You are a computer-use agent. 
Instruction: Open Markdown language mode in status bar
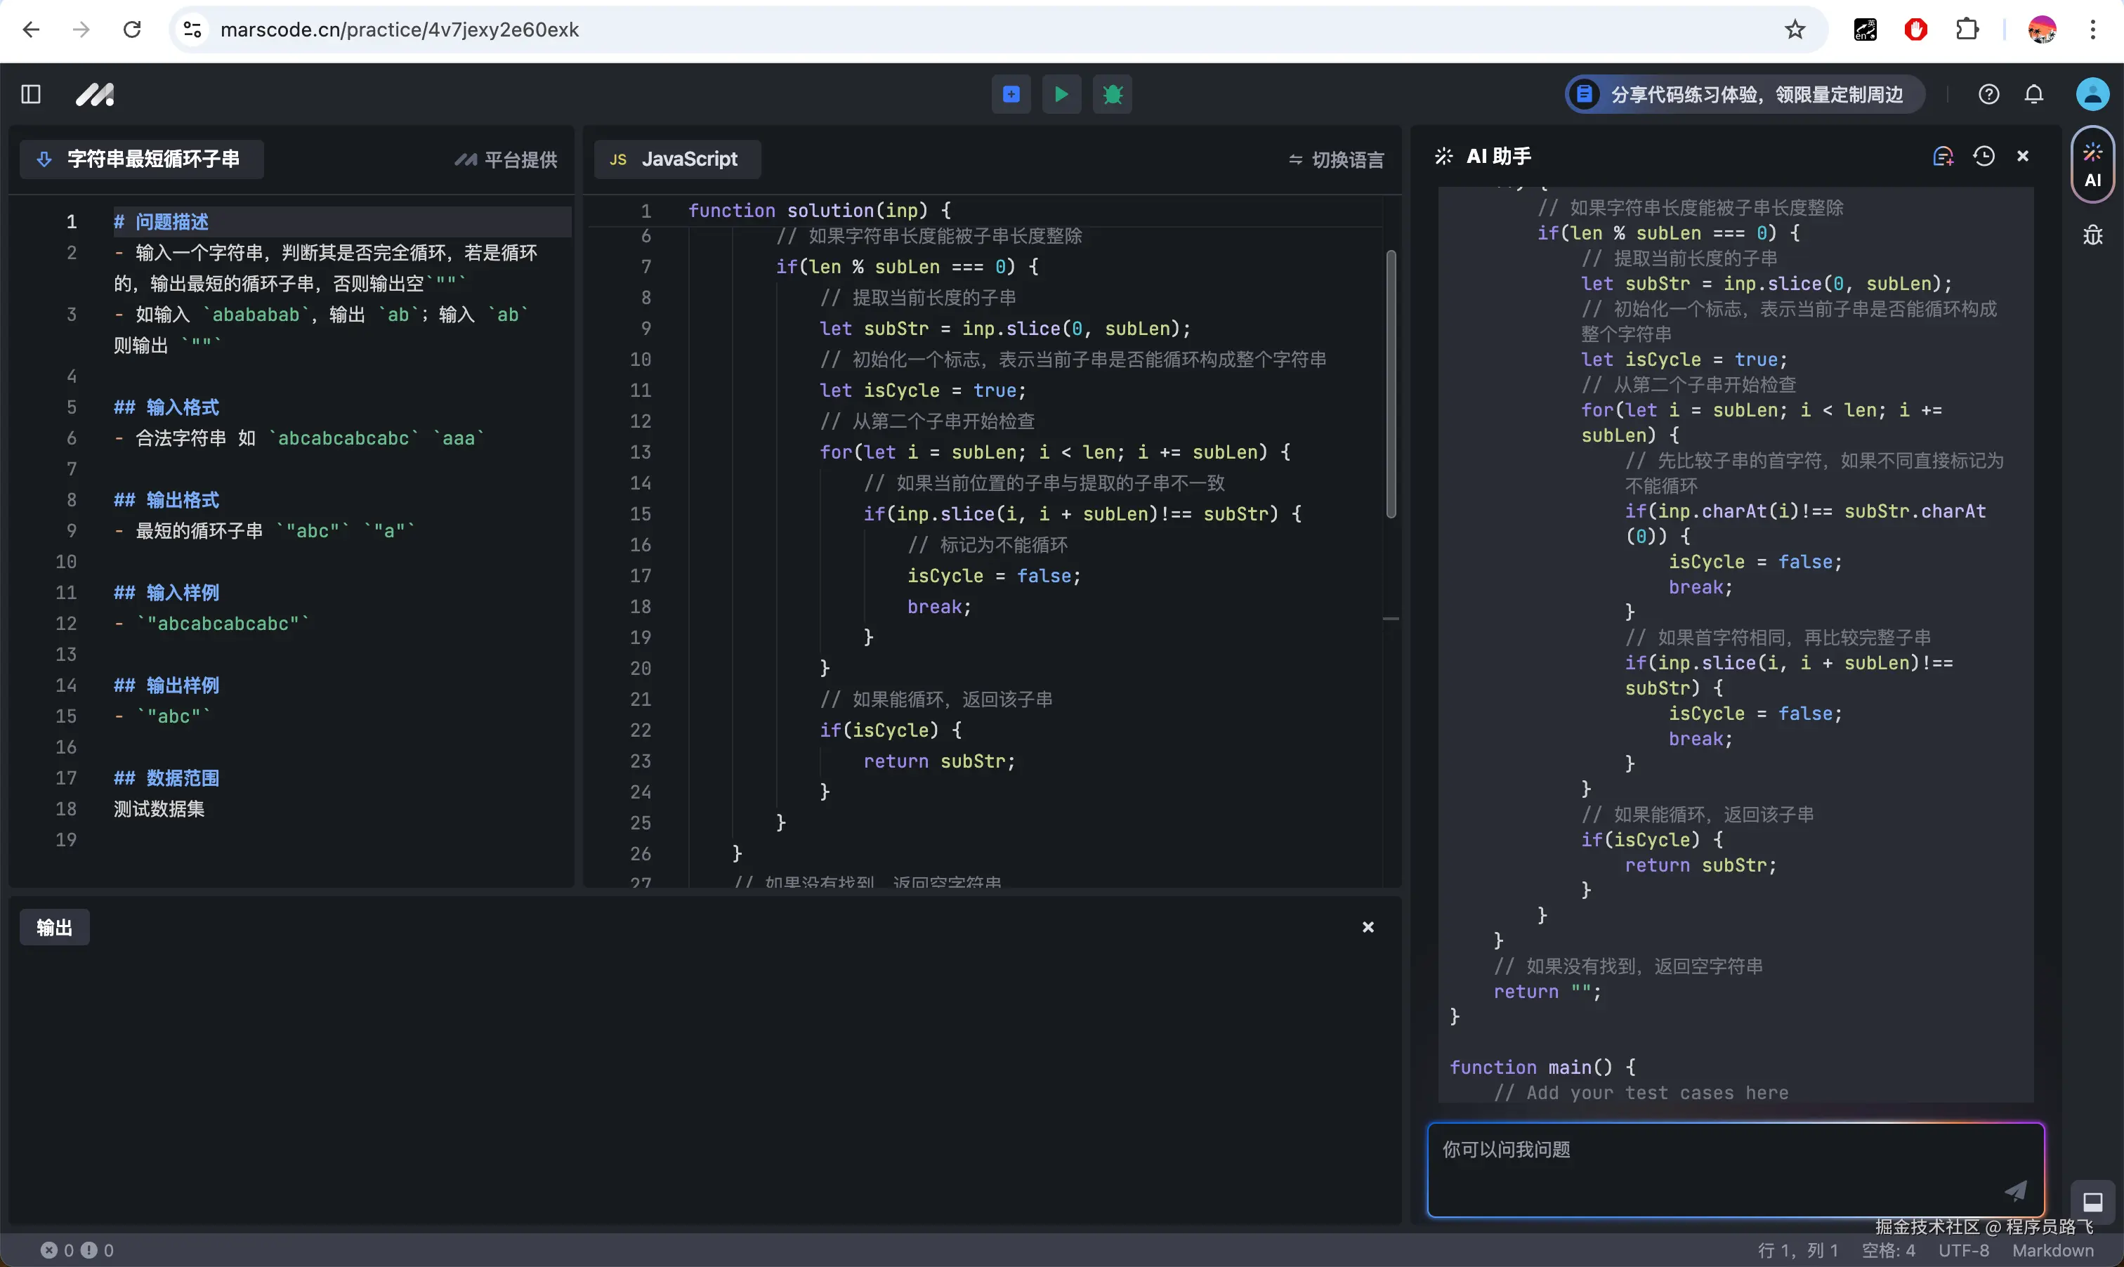[x=2052, y=1250]
